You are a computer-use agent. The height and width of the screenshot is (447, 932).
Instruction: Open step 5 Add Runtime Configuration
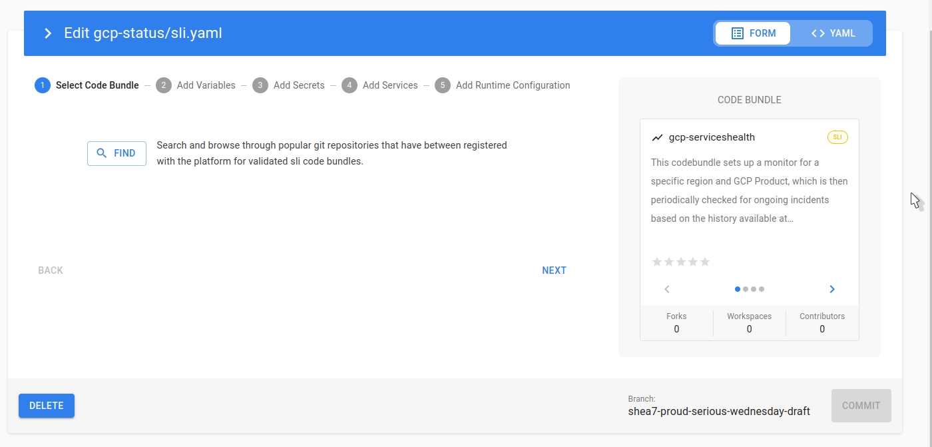click(503, 85)
